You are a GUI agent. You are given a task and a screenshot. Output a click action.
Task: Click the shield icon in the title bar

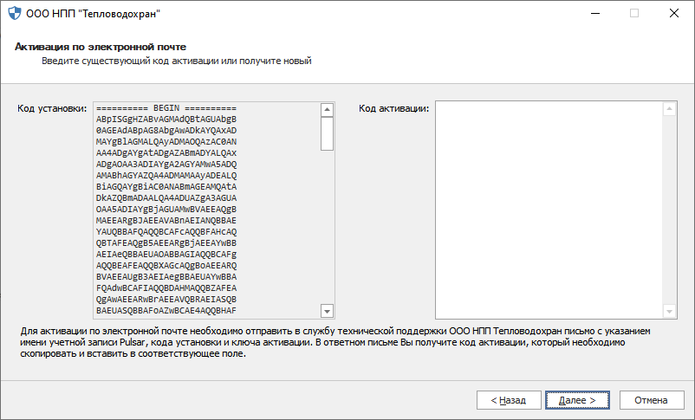click(14, 14)
